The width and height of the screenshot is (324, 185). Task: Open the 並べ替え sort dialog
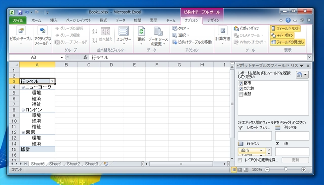click(106, 35)
